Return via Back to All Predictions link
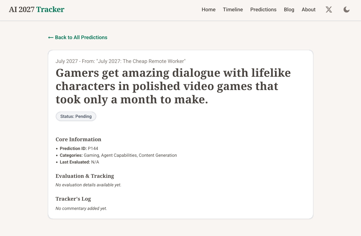361x236 pixels. pyautogui.click(x=78, y=37)
